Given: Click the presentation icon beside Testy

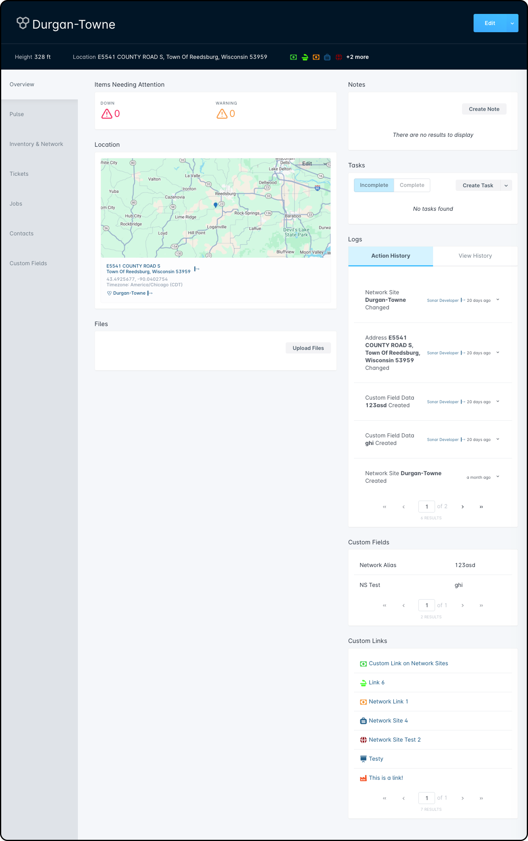Looking at the screenshot, I should 363,759.
